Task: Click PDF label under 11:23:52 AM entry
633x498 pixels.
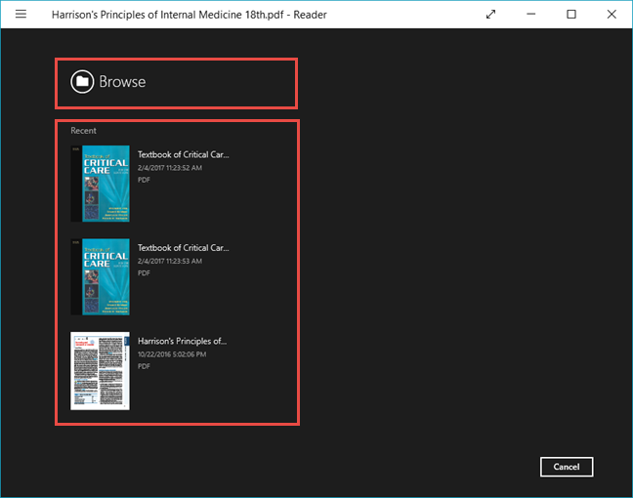Action: click(x=144, y=180)
